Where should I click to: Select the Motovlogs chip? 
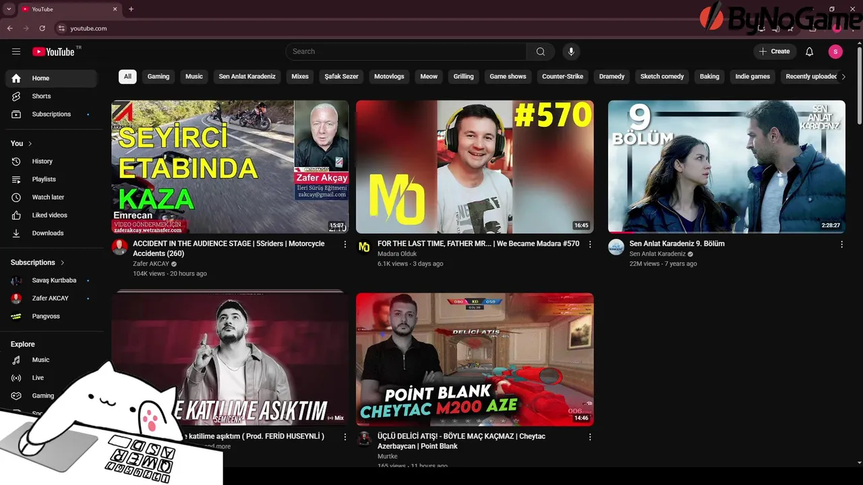[389, 77]
